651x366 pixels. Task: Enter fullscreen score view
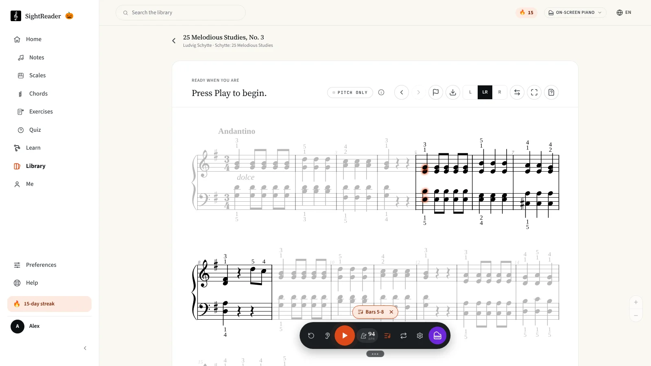[x=534, y=92]
